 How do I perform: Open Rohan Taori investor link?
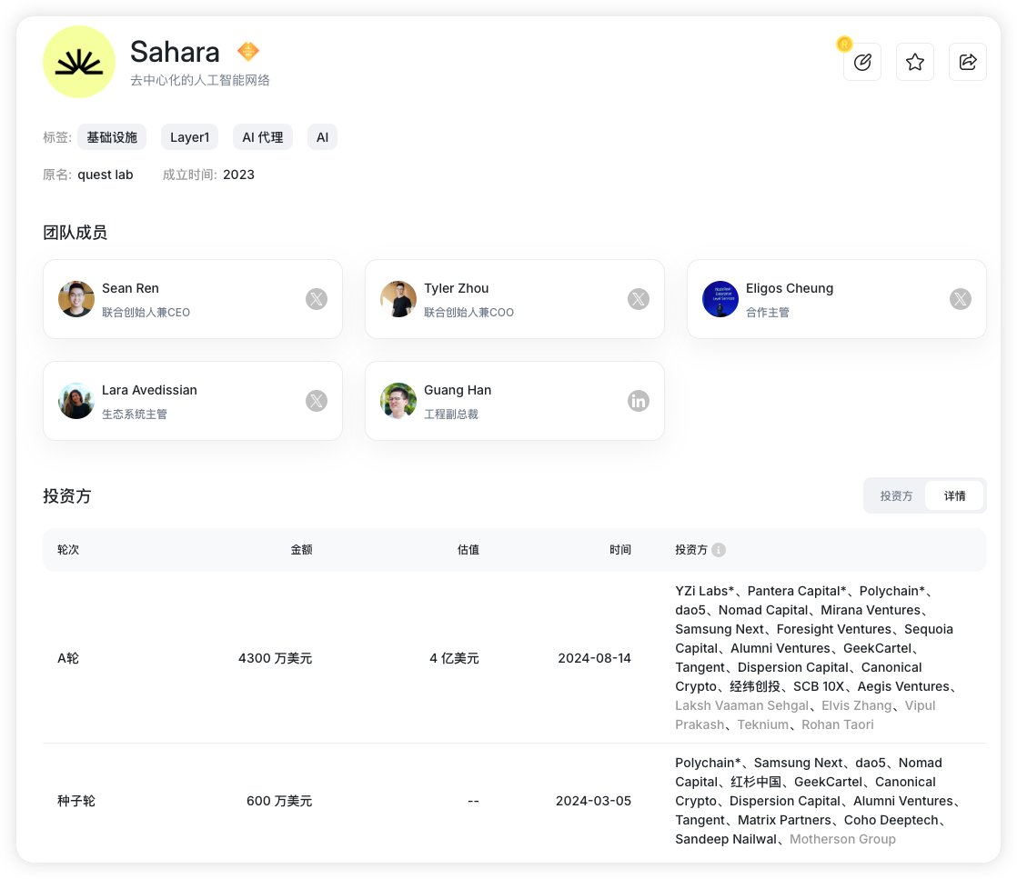pyautogui.click(x=837, y=724)
